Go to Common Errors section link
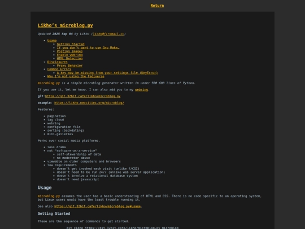305x229 pixels. [59, 69]
